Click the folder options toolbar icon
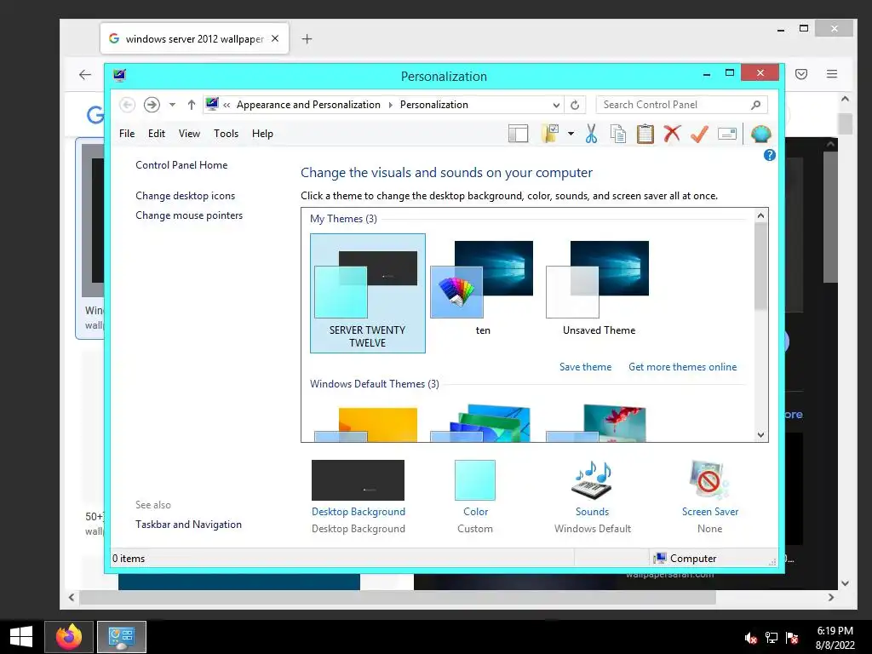The width and height of the screenshot is (872, 654). (x=550, y=134)
